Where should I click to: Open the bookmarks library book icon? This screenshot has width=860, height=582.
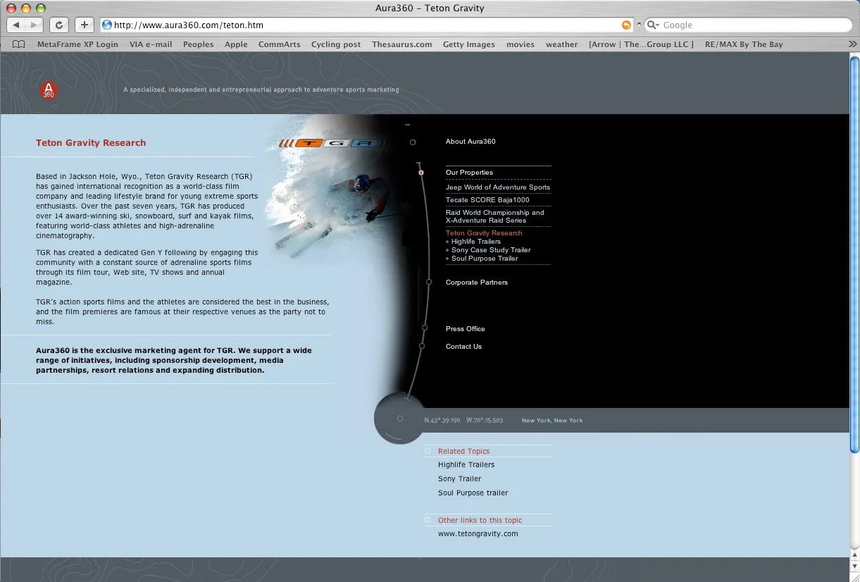pos(19,44)
